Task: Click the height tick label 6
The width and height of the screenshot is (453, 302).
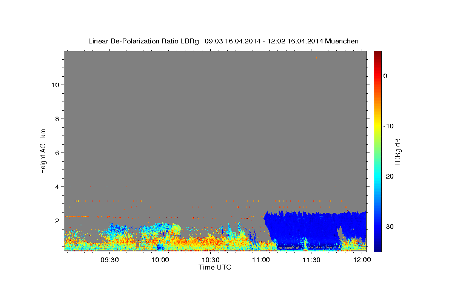Action: (x=57, y=153)
